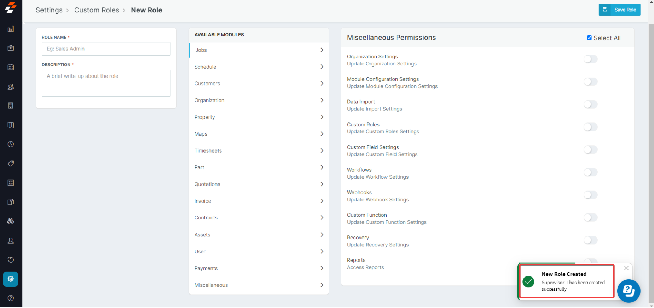
Task: Open the settings gear icon
Action: [11, 279]
